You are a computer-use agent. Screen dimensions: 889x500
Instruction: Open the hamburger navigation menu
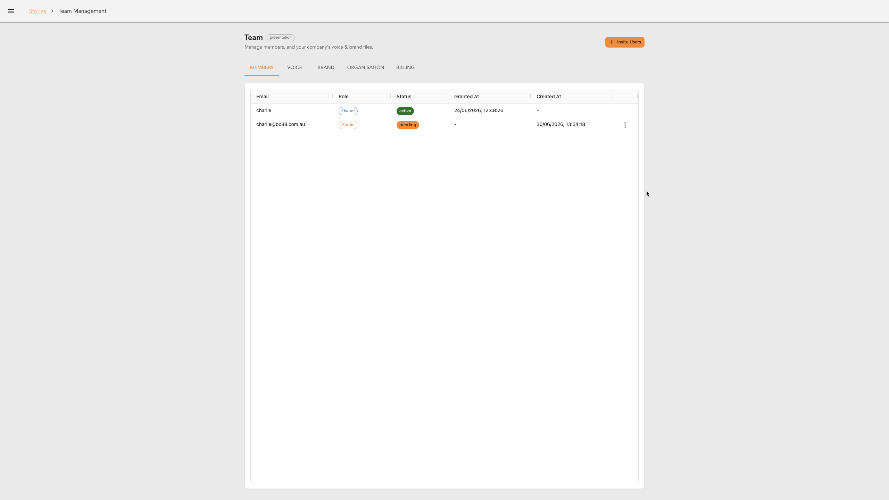(x=11, y=11)
